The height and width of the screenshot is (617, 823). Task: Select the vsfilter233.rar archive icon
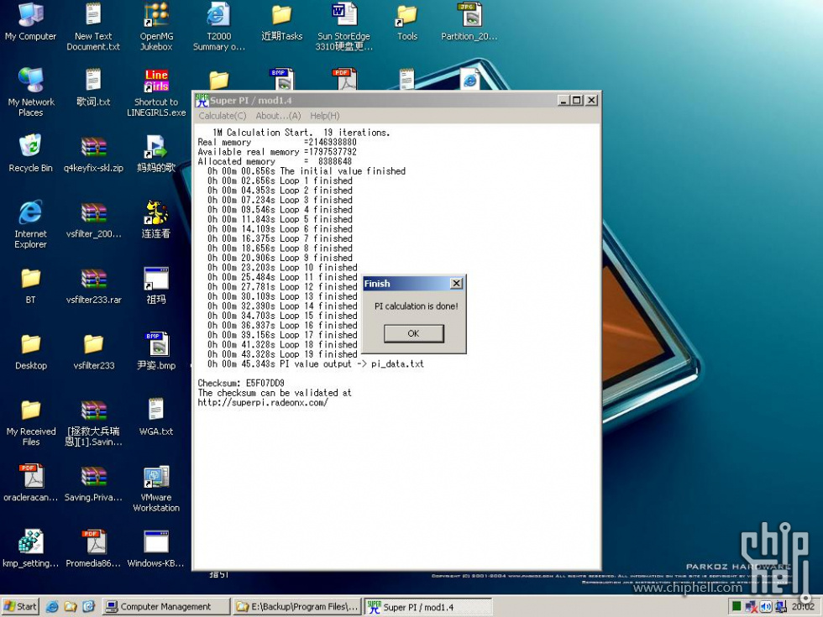93,285
